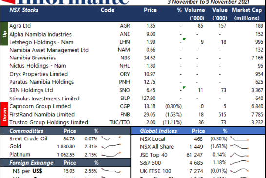Select the 'SILP' stock code

(125, 99)
